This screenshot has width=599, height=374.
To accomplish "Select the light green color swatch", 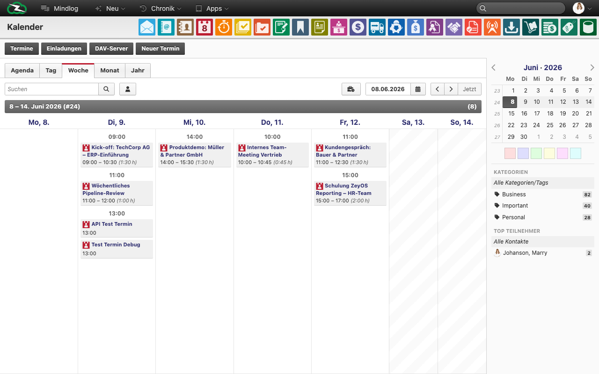I will [x=536, y=153].
